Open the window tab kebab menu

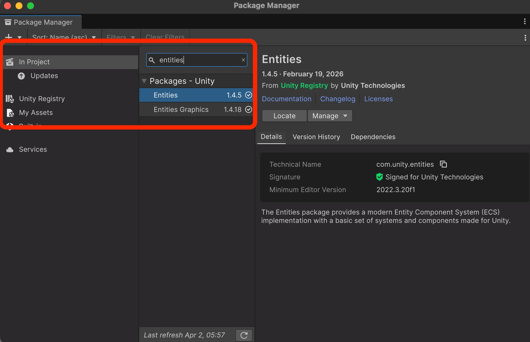point(525,22)
